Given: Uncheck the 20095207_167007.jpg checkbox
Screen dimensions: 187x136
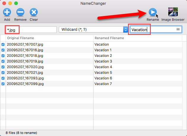Looking at the screenshot, I should [x=3, y=44].
